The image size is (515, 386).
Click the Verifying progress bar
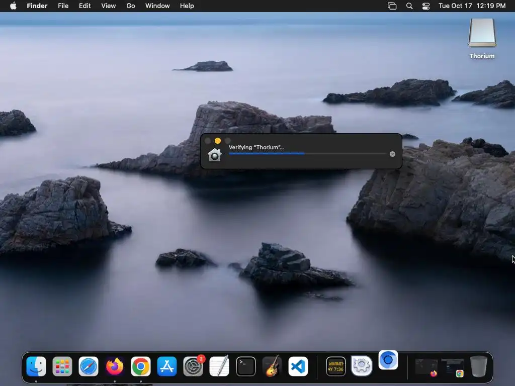pos(307,153)
